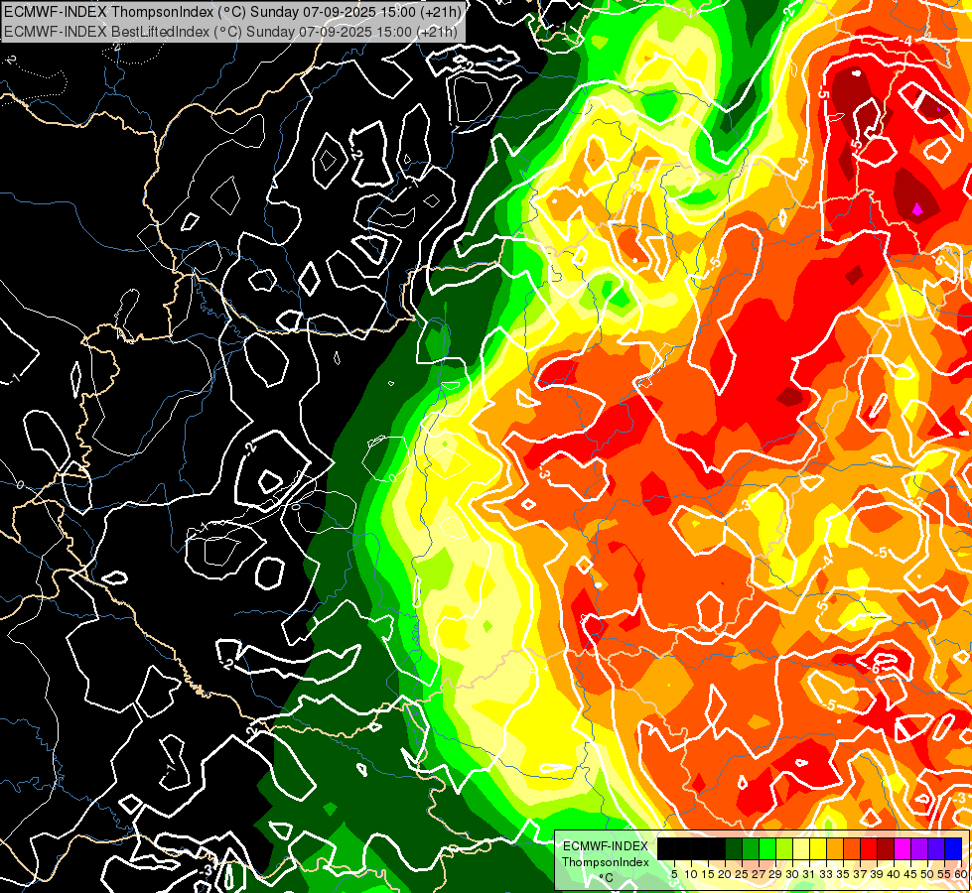Viewport: 972px width, 893px height.
Task: Click the °C unit label in legend
Action: tap(606, 878)
